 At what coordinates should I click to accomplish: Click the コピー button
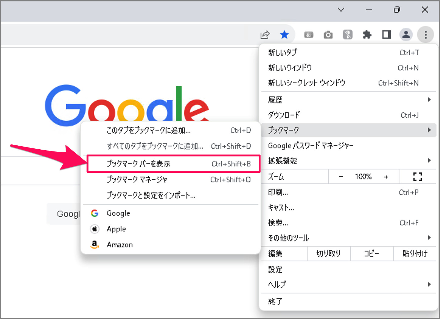(372, 253)
